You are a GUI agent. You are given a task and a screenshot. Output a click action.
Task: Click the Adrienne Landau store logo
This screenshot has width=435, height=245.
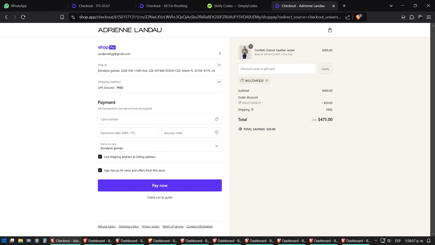click(x=130, y=30)
